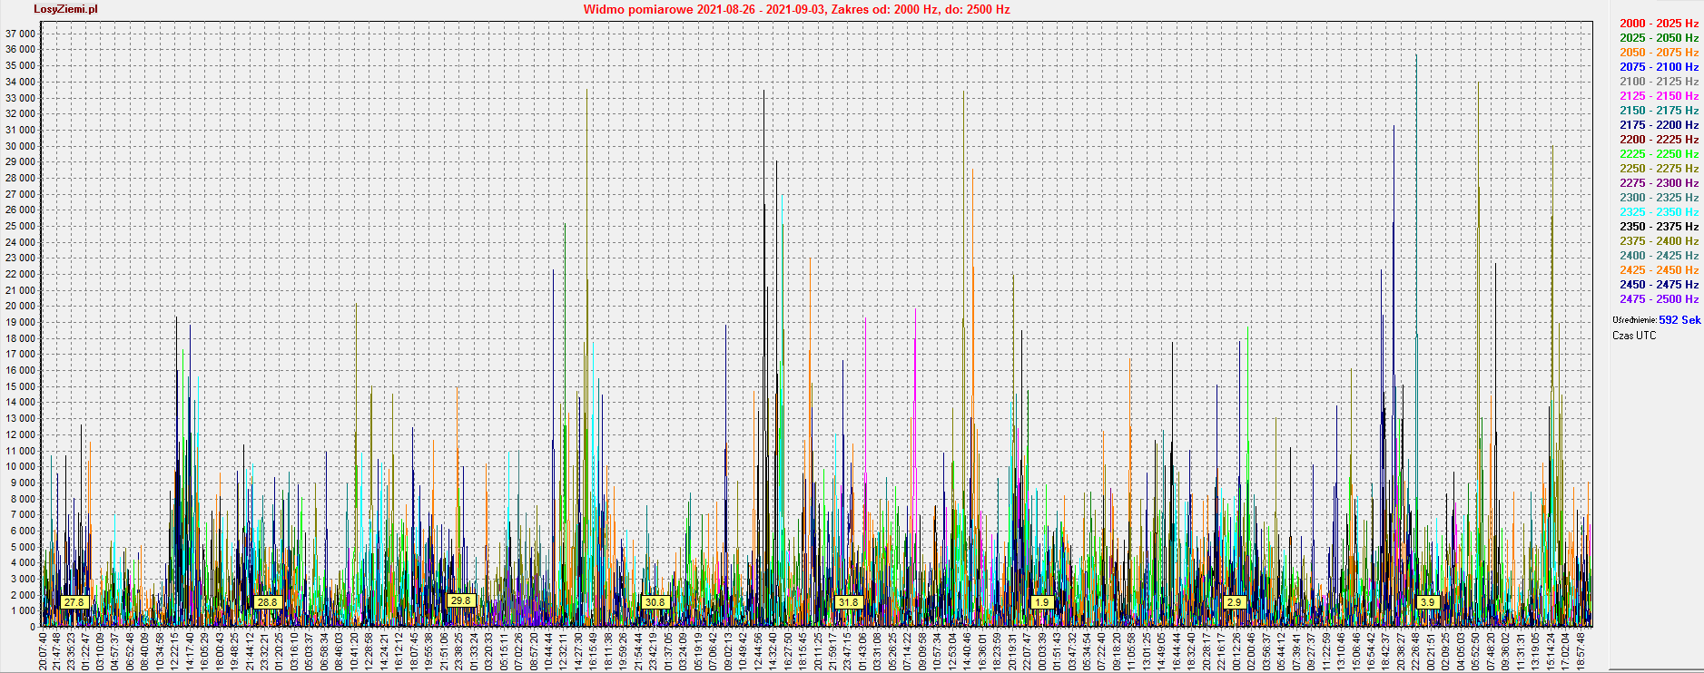Click the 592 Sek averaging value
Screen dimensions: 1704x673
click(x=1679, y=320)
